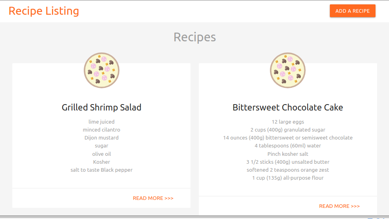Screen dimensions: 389x219
Task: Click the "olive oil" ingredient text
Action: (102, 154)
